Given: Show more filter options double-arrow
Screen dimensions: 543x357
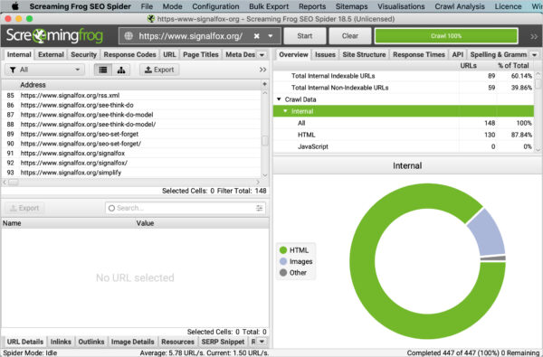Looking at the screenshot, I should tap(262, 70).
